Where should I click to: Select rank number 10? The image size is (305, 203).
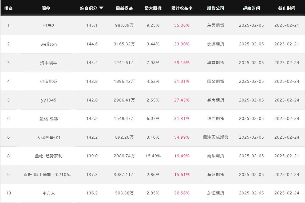(9, 193)
